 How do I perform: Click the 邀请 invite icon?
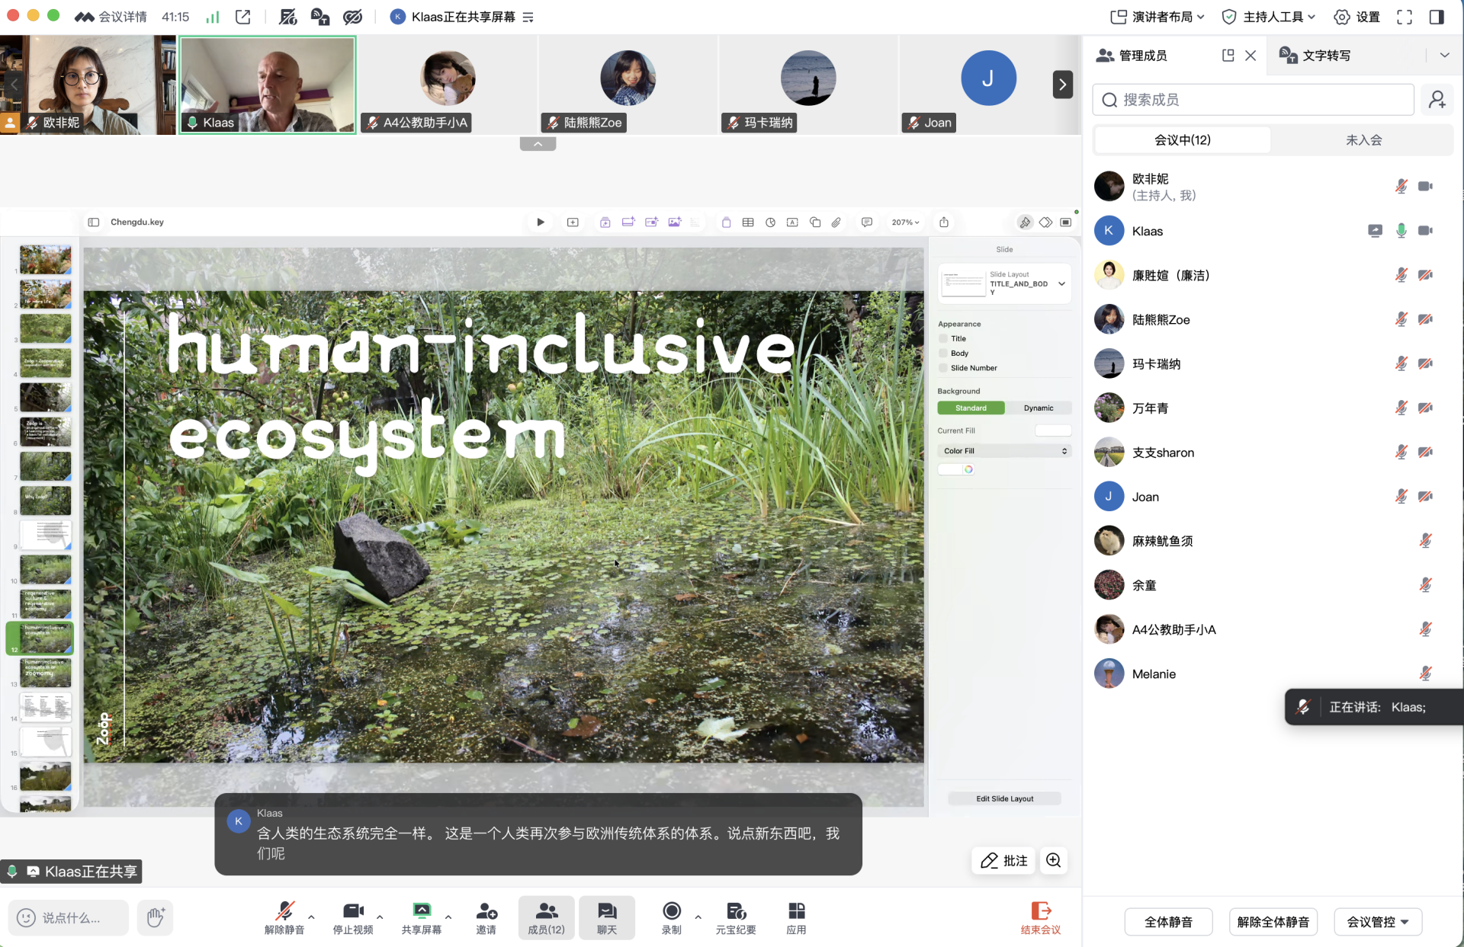coord(486,917)
